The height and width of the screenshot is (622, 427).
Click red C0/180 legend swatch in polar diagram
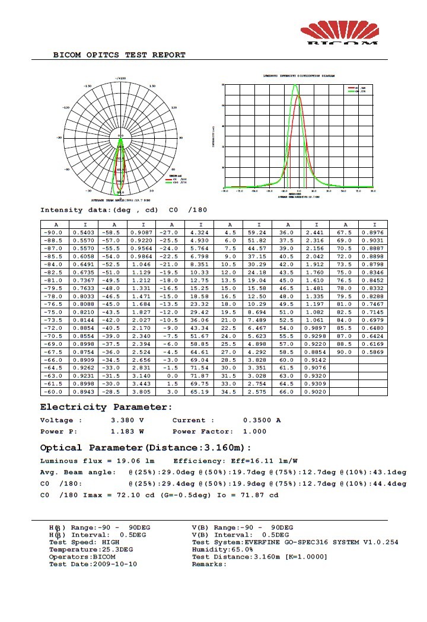(169, 179)
